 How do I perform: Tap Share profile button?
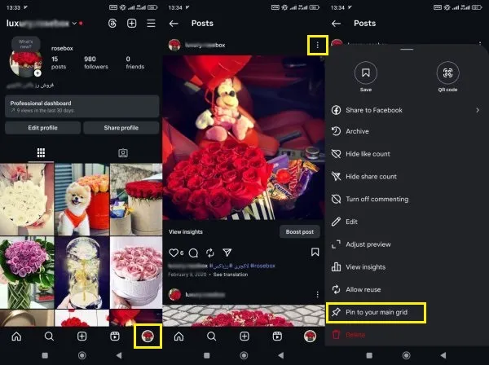click(121, 128)
